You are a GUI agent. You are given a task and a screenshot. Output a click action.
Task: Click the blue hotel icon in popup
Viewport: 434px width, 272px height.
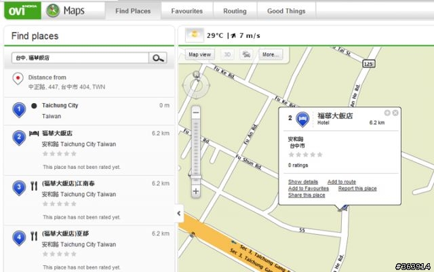point(302,119)
